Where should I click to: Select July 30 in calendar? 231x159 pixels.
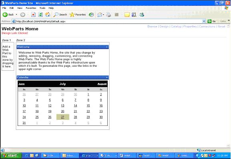coord(101,117)
